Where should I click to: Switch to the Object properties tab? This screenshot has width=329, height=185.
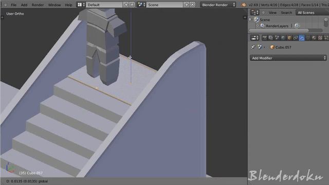tap(289, 38)
